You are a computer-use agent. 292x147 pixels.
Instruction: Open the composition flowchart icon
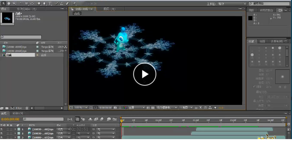210,108
